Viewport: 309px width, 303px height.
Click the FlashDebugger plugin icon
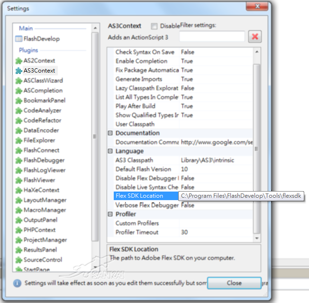[x=19, y=160]
